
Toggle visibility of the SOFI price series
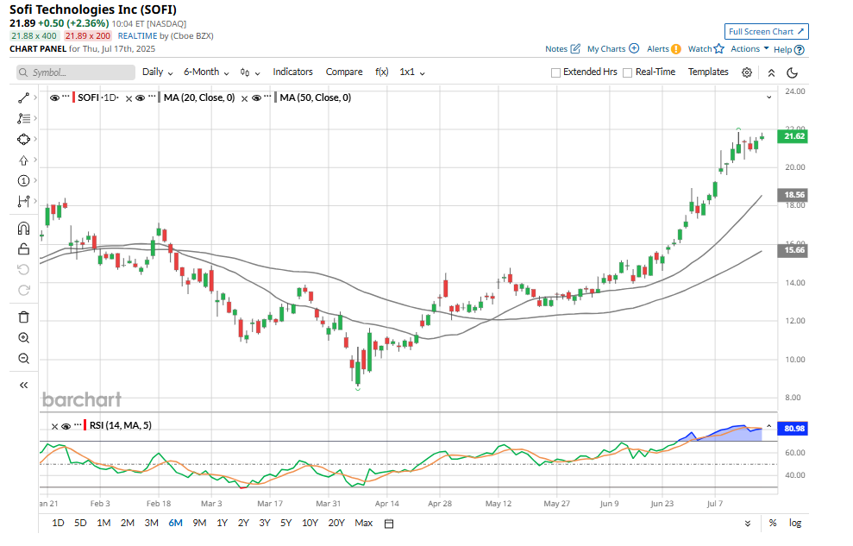coord(54,97)
